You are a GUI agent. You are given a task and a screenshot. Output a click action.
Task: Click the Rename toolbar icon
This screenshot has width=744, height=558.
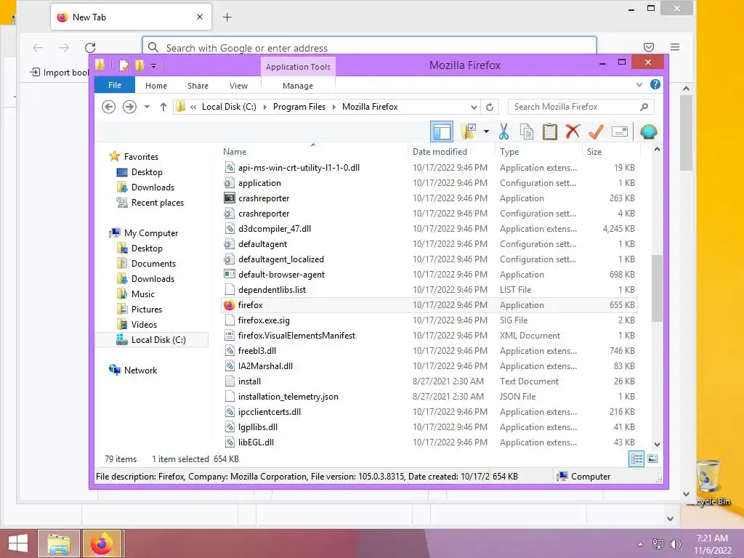pos(620,132)
